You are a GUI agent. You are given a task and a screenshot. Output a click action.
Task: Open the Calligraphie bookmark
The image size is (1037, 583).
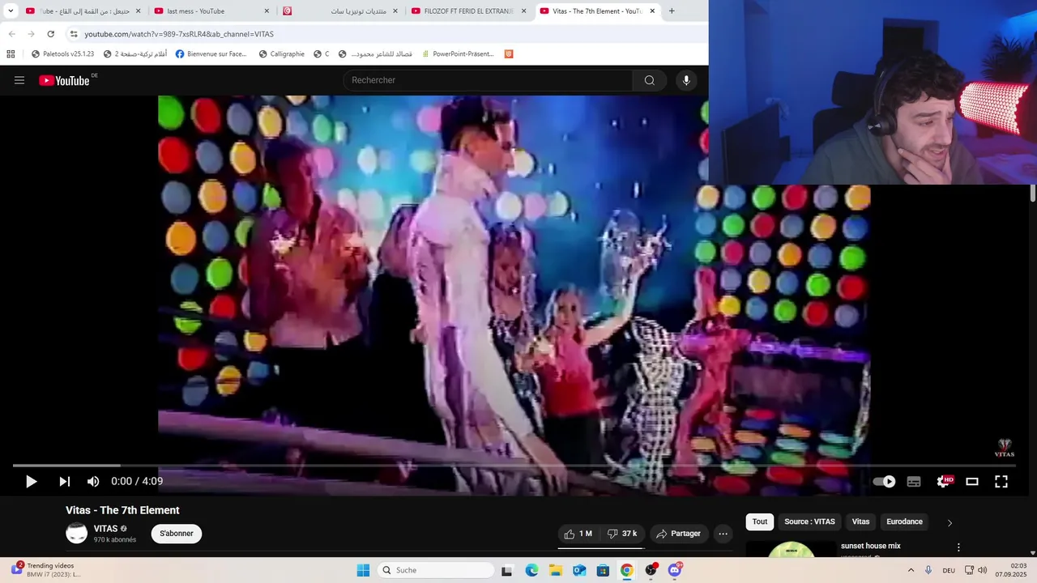click(x=281, y=54)
